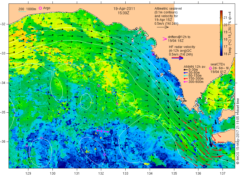This screenshot has width=241, height=177.
Task: Click the -34 latitude axis label
Action: [x=3, y=83]
